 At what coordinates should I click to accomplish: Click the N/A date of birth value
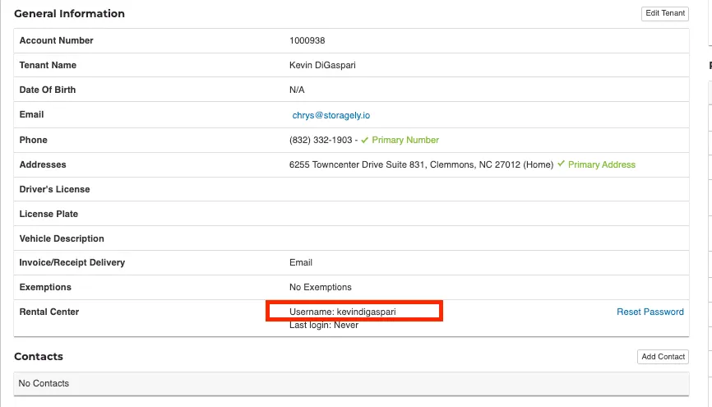coord(297,90)
